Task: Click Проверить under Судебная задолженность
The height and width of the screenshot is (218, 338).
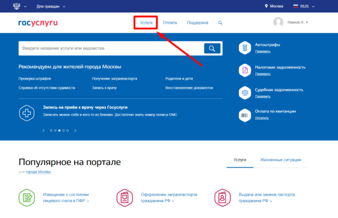Action: 263,97
